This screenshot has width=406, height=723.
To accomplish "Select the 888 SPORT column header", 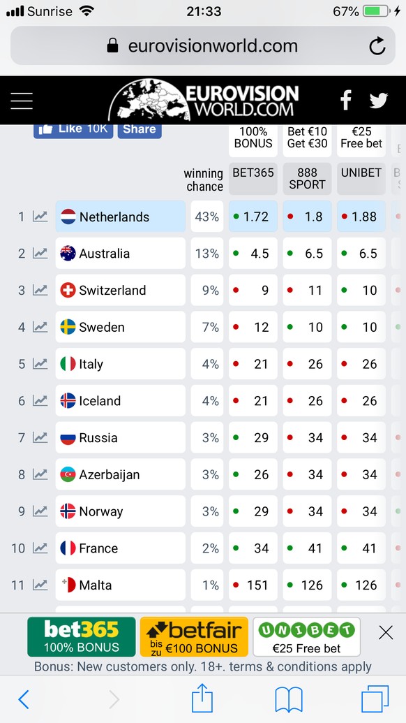I will pos(307,178).
